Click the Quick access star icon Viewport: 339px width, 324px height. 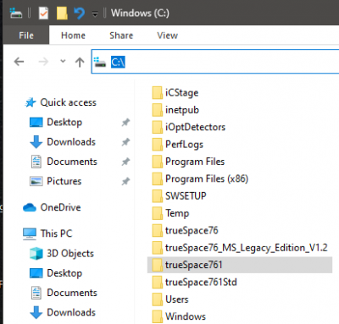tap(31, 102)
